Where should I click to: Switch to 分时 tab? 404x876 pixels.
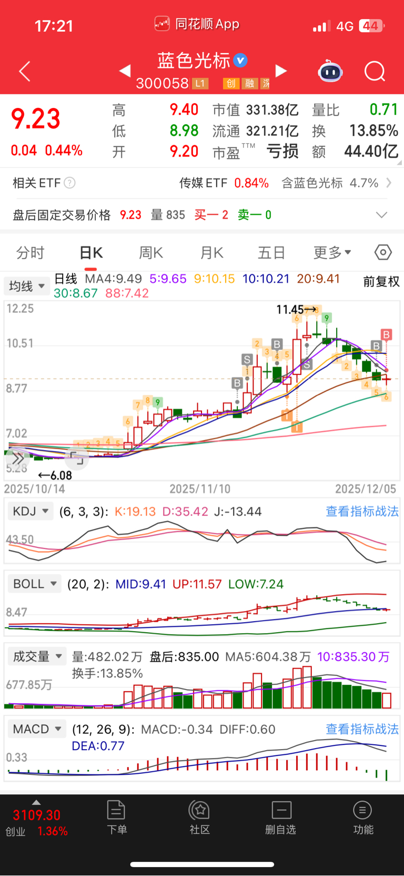(31, 253)
